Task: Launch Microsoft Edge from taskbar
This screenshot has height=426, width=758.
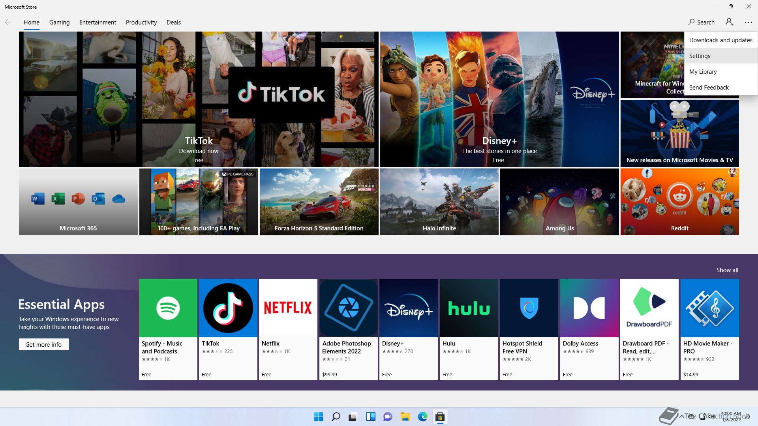Action: click(x=422, y=417)
